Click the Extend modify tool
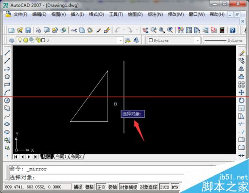The width and height of the screenshot is (249, 193). 242,132
